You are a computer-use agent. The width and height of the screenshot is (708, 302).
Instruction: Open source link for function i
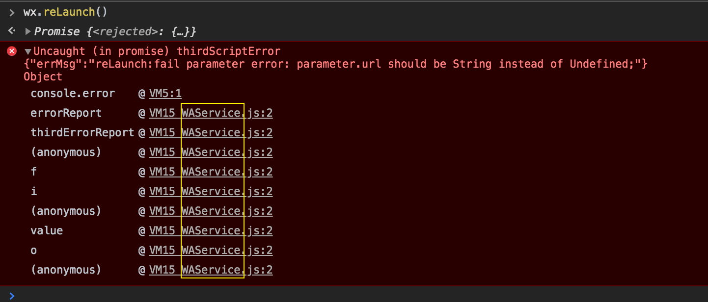pos(211,192)
